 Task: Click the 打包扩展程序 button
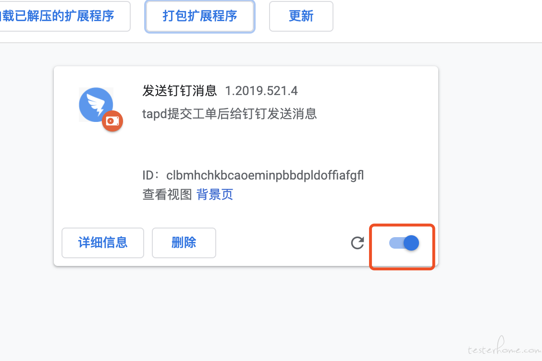tap(200, 16)
